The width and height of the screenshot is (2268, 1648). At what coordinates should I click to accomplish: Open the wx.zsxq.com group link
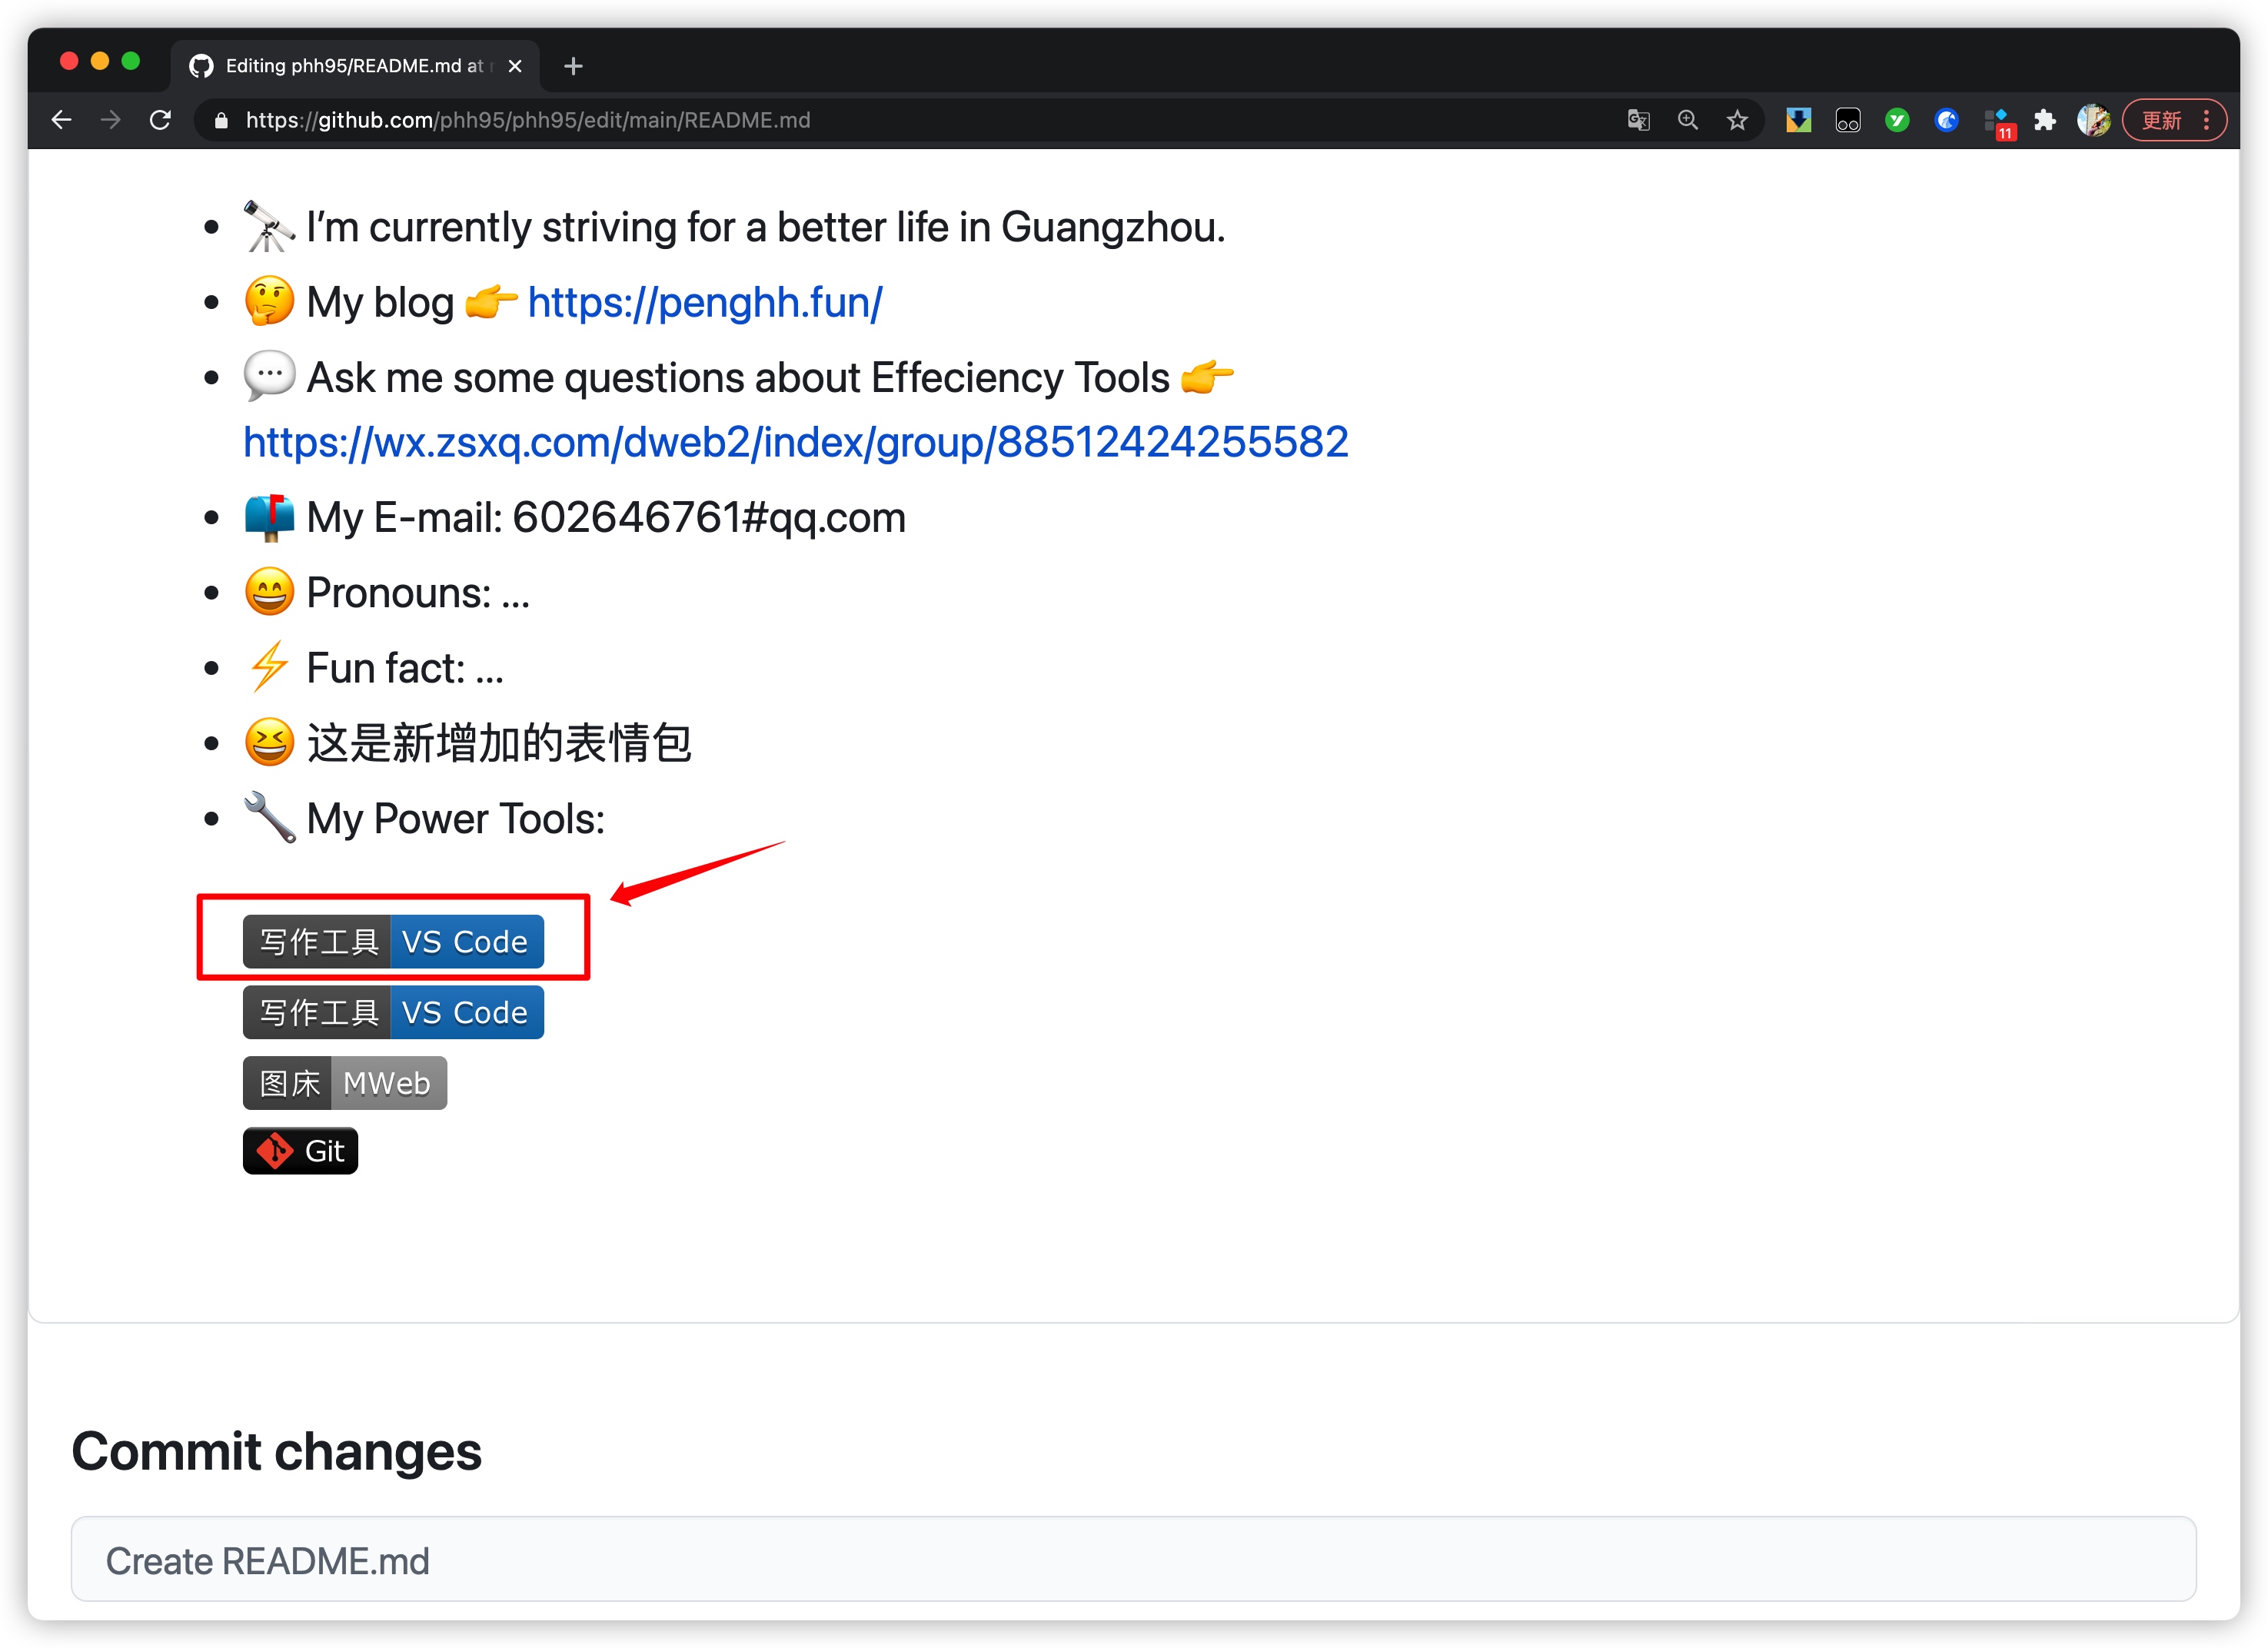pos(795,442)
